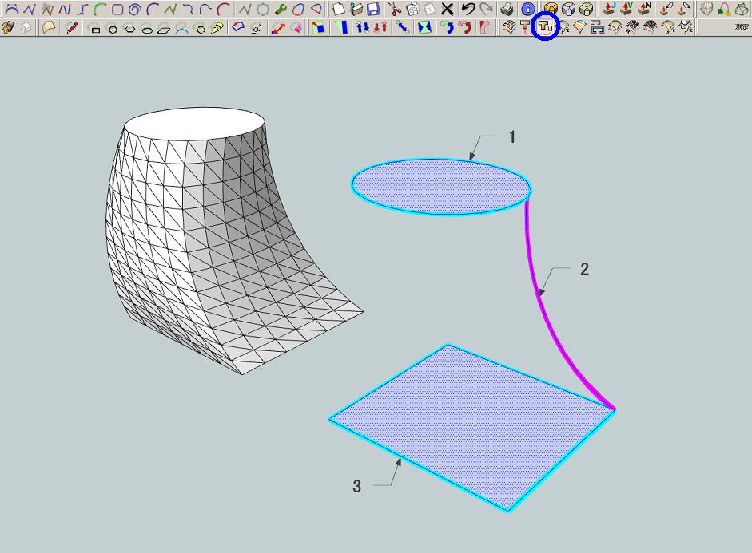Image resolution: width=752 pixels, height=553 pixels.
Task: Select the Circle shape tool
Action: pyautogui.click(x=112, y=30)
